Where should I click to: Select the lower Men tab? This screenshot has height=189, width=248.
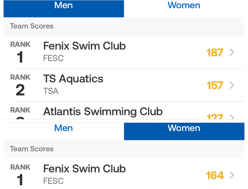click(x=64, y=128)
